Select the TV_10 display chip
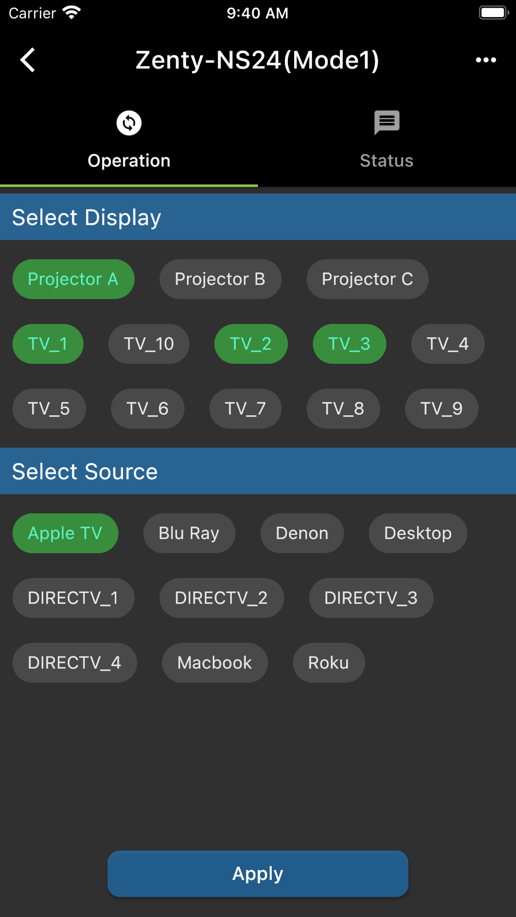Viewport: 516px width, 917px height. point(149,344)
